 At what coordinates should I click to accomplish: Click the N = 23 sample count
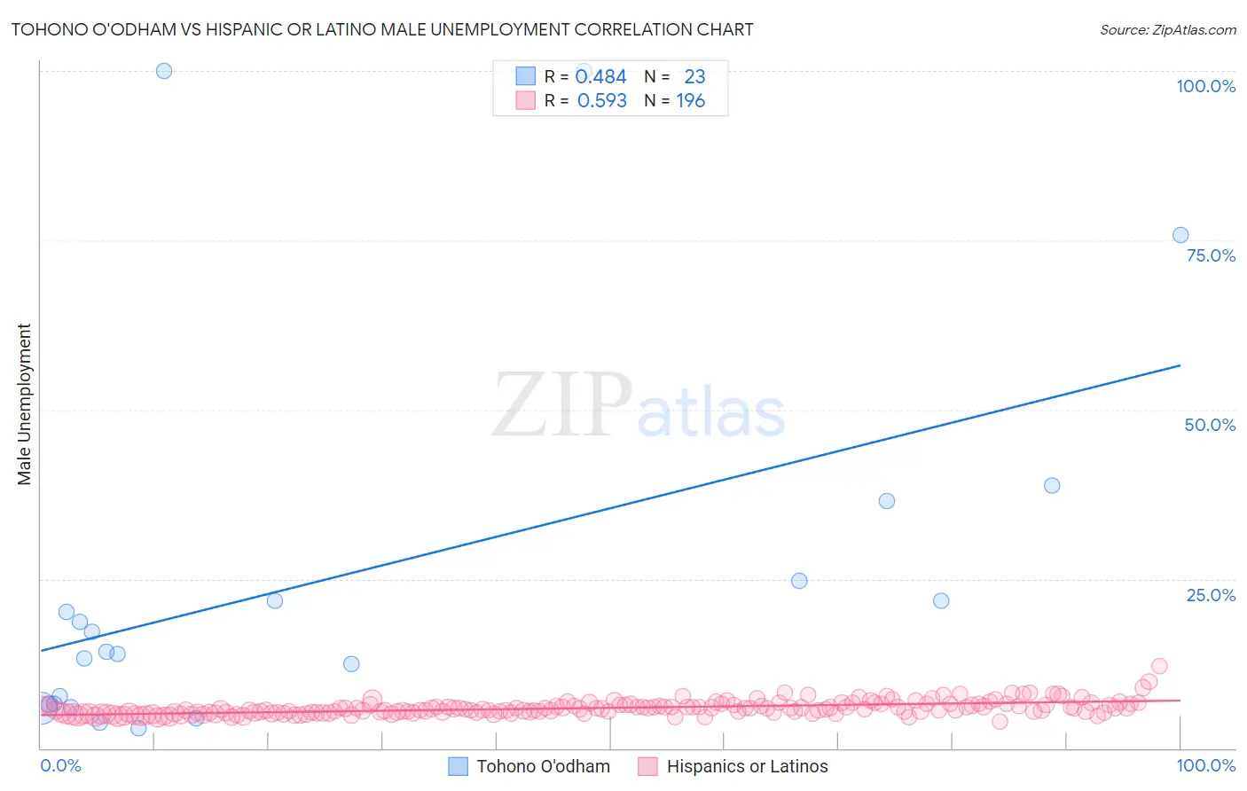tap(674, 76)
